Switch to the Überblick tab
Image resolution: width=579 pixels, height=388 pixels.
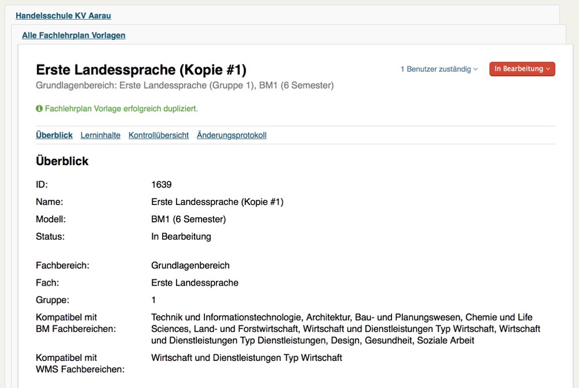[x=54, y=135]
